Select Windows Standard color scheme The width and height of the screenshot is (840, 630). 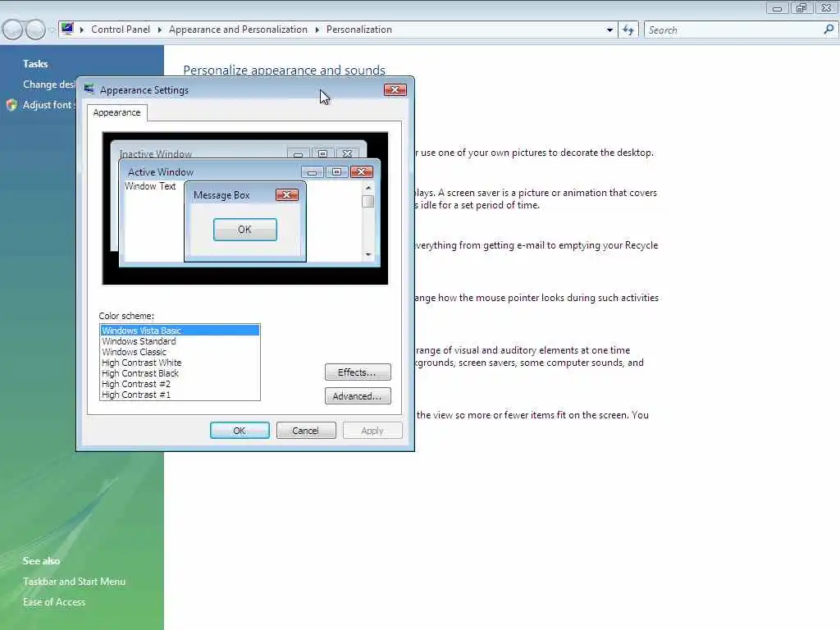180,341
